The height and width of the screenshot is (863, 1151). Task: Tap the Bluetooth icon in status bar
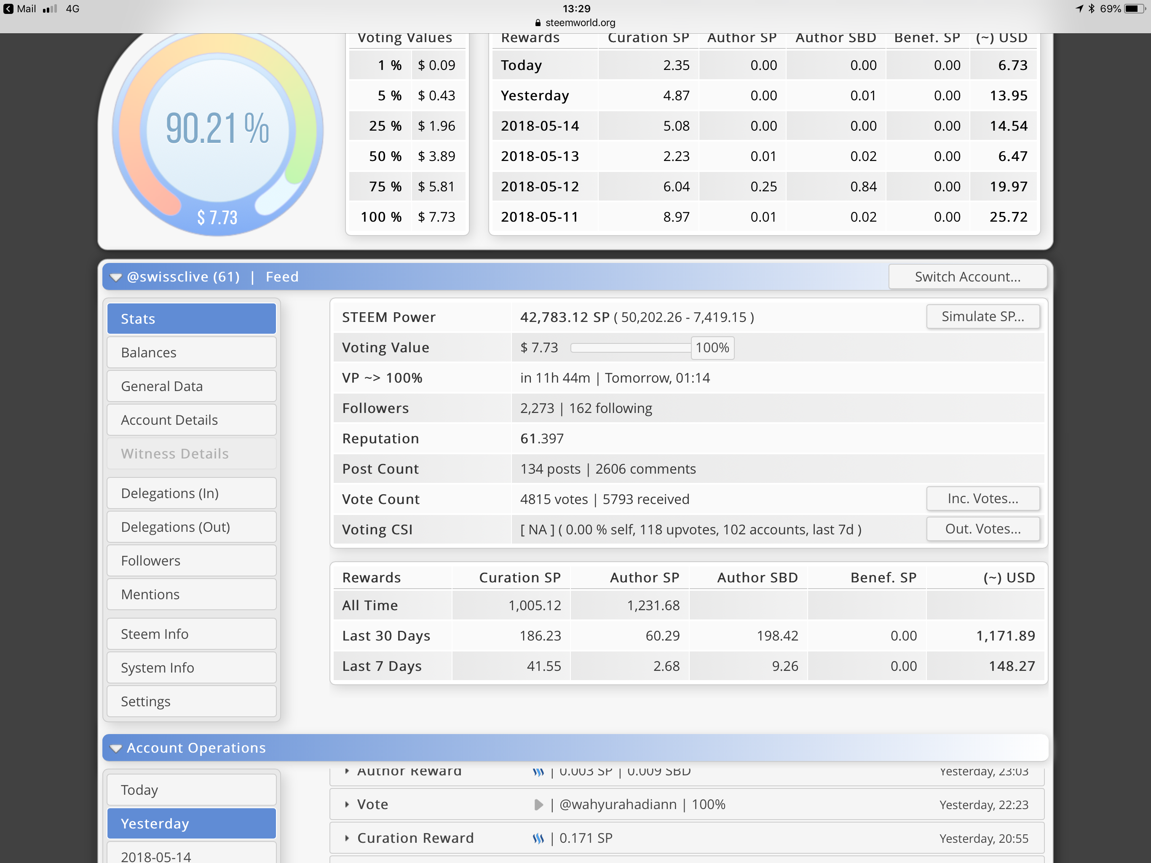[1091, 9]
